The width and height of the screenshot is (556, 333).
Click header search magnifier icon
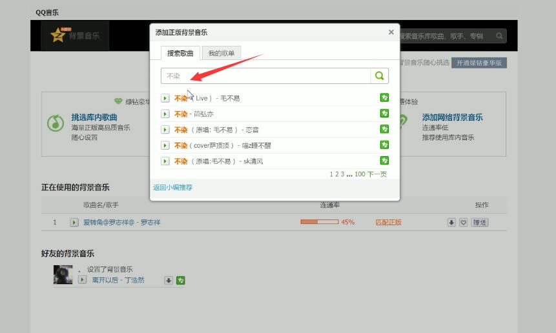(499, 35)
